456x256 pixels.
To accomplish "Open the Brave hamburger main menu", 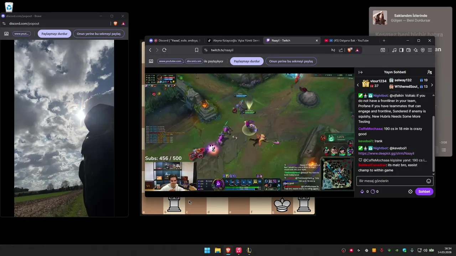I will click(430, 50).
